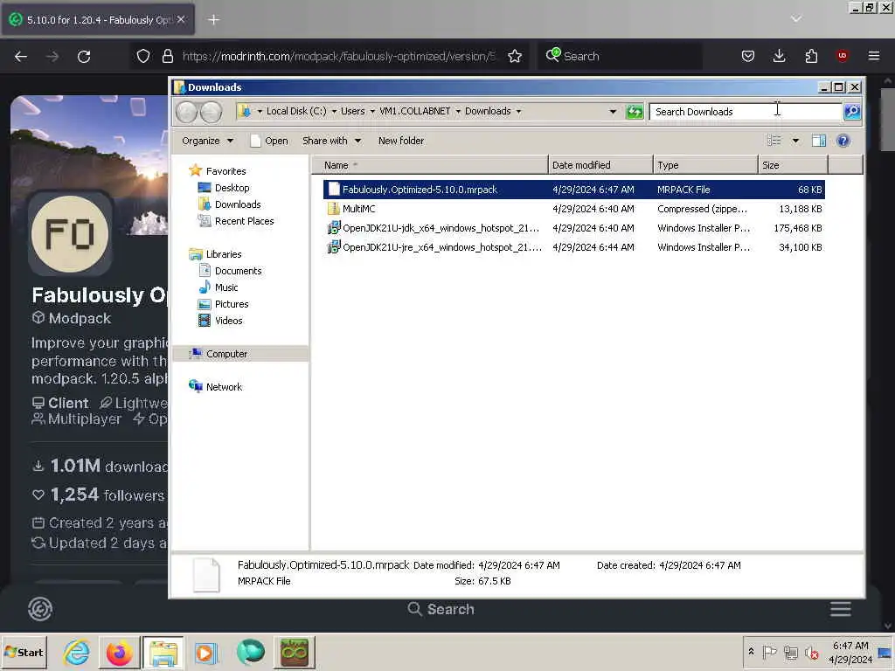The height and width of the screenshot is (671, 895).
Task: Sort files by the Size column header
Action: click(x=793, y=165)
